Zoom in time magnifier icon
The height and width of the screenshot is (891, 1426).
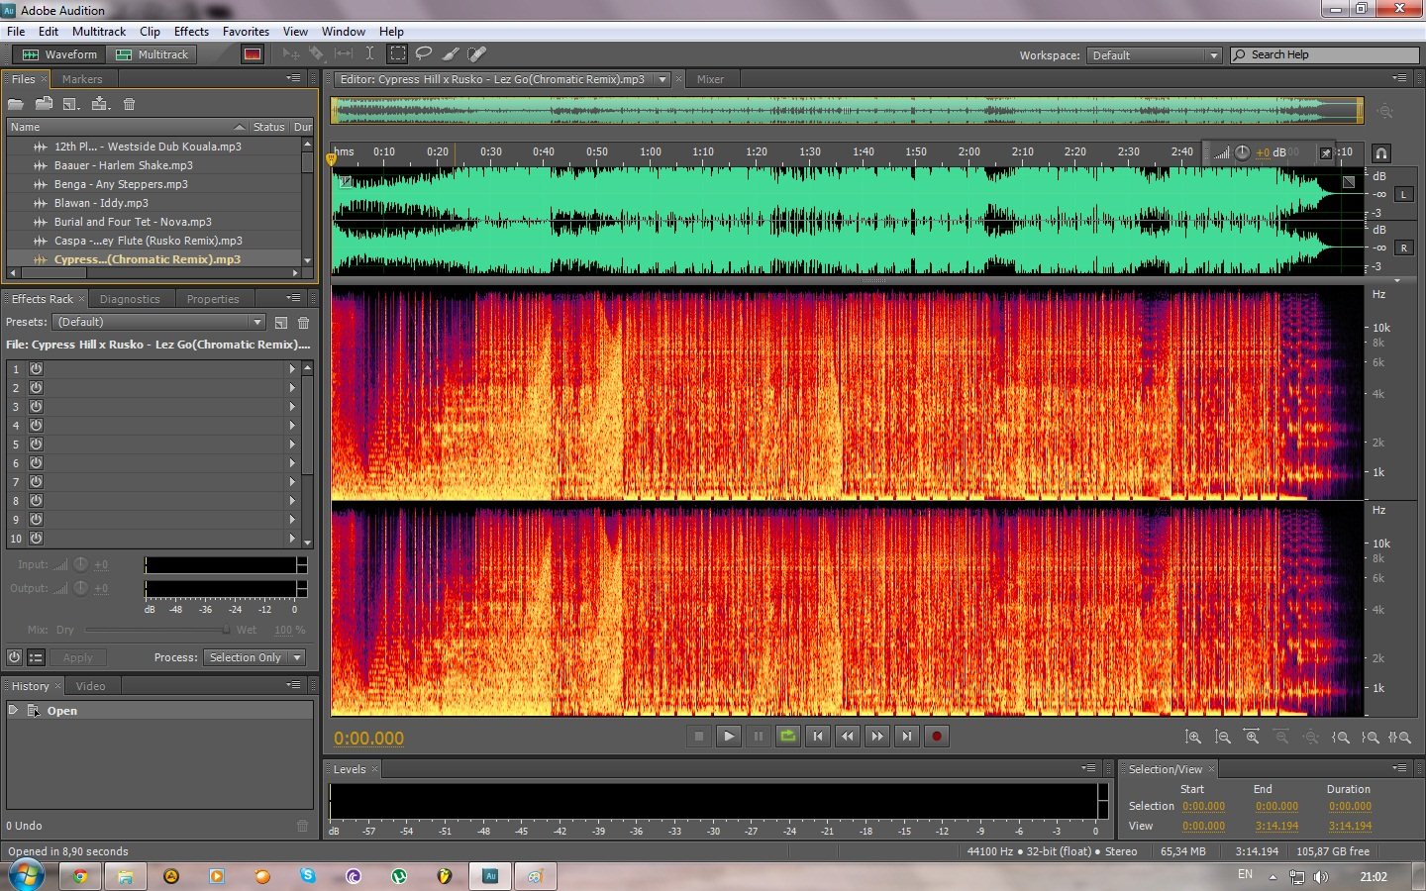pos(1252,737)
